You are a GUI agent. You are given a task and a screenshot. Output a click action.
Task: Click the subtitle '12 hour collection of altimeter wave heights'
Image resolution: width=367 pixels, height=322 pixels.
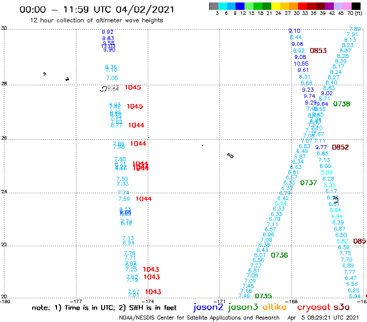pos(96,20)
